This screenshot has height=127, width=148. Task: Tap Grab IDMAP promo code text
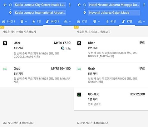[x=113, y=80]
